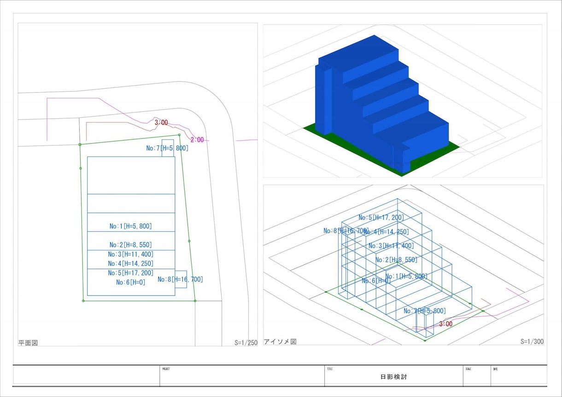562x397 pixels.
Task: Select the S=1/300 scale text
Action: point(532,342)
